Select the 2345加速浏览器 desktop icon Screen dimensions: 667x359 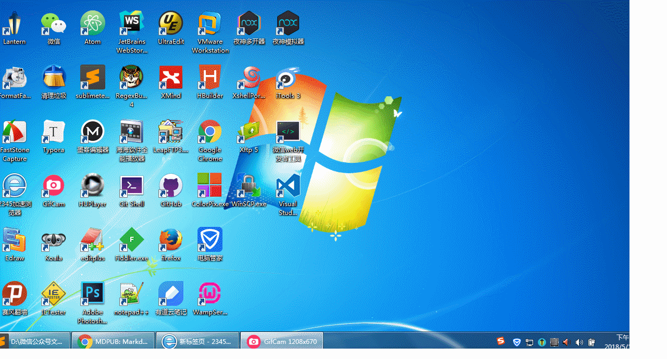(14, 195)
